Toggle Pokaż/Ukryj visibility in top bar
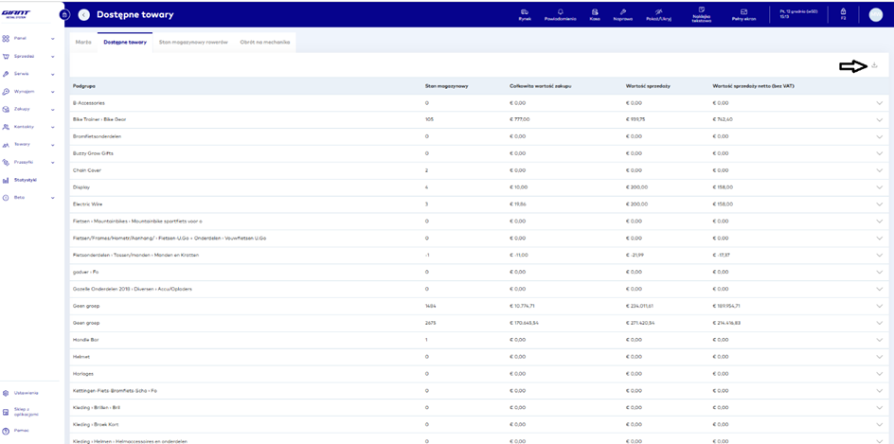Screen dimensions: 894x444 658,14
